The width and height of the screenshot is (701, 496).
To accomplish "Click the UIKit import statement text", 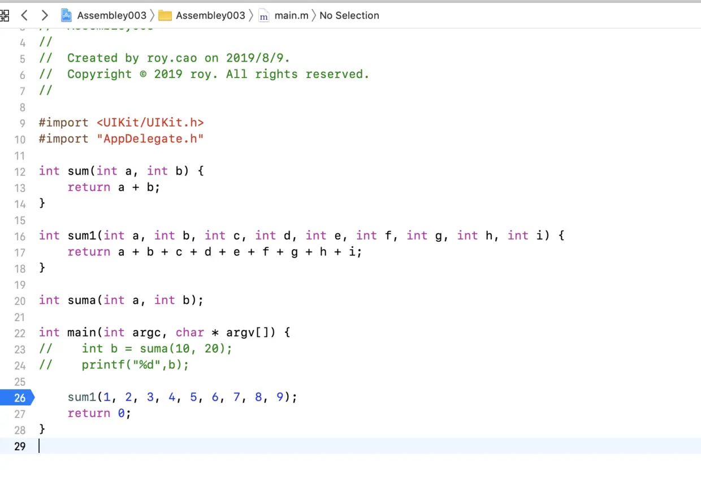I will pyautogui.click(x=121, y=123).
